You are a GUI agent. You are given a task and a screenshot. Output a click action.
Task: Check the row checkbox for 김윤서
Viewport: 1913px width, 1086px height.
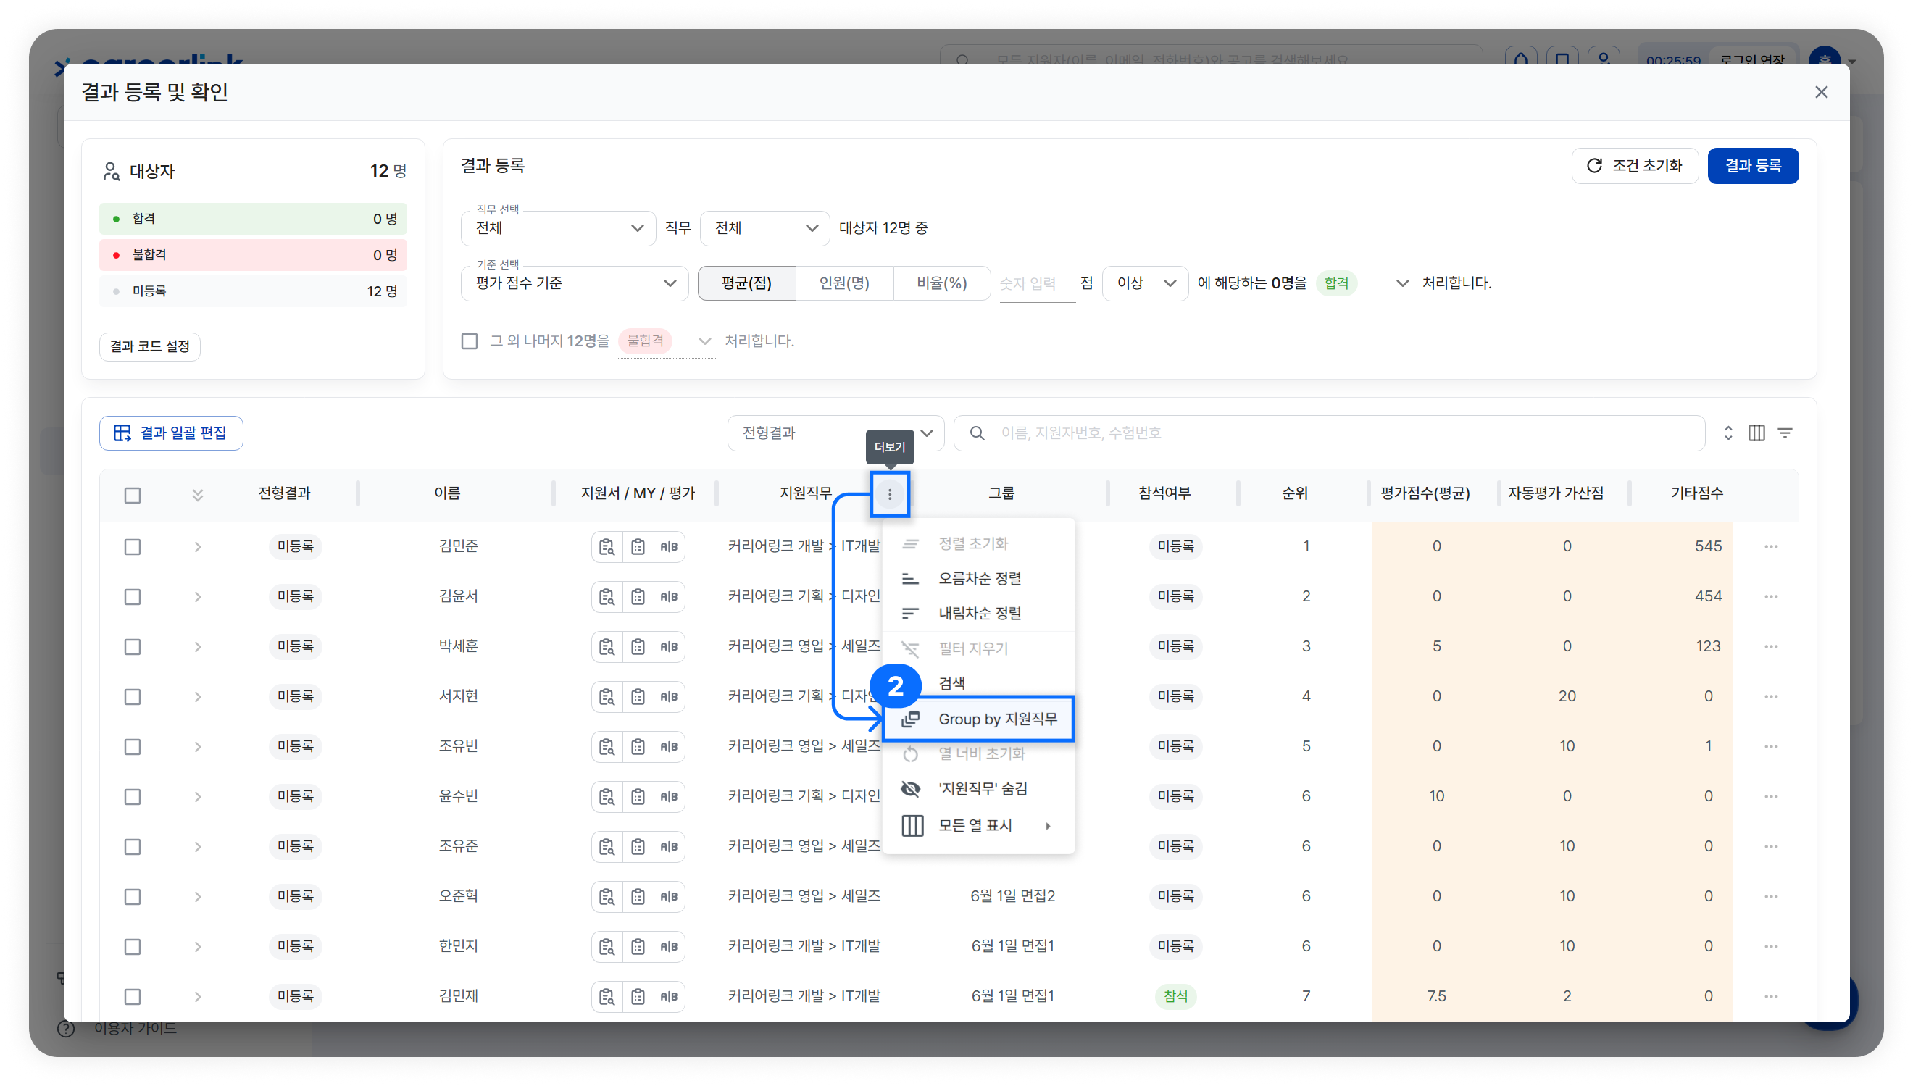pyautogui.click(x=133, y=597)
